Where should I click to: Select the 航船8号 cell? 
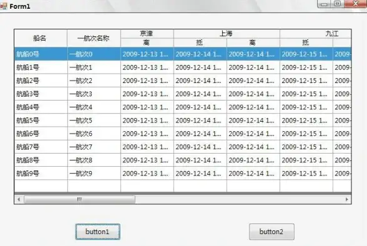(41, 160)
